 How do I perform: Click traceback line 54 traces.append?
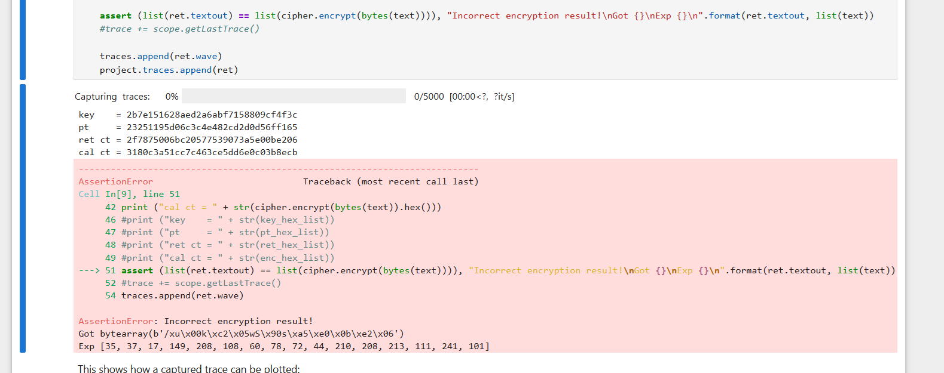pos(175,295)
